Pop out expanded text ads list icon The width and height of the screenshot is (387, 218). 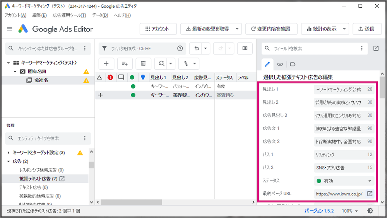(x=62, y=179)
